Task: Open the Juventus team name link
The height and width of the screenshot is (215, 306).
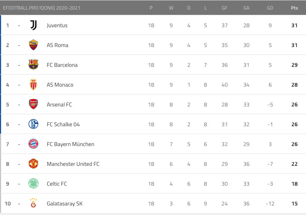Action: tap(57, 25)
